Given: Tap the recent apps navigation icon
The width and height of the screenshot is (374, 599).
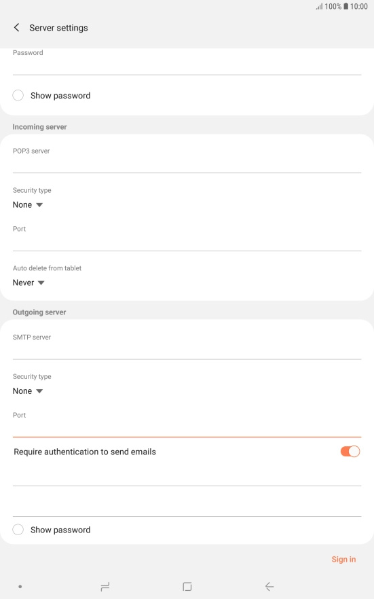Looking at the screenshot, I should 105,586.
